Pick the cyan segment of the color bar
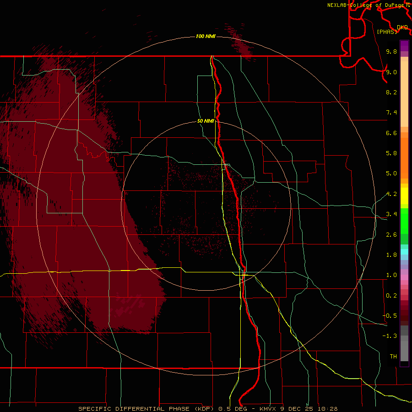 pos(404,252)
